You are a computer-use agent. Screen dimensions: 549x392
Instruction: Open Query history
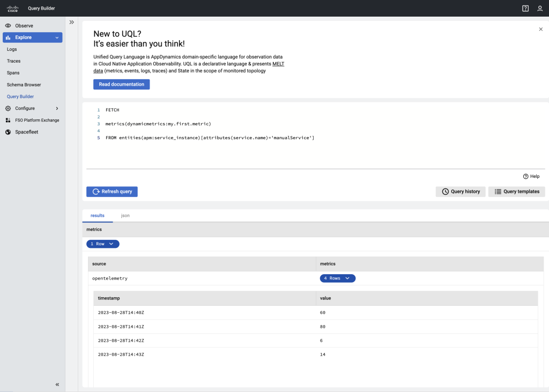coord(460,191)
